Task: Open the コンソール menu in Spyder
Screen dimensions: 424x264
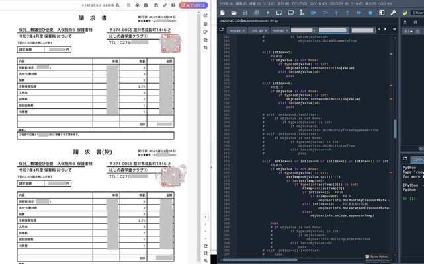Action: (318, 3)
